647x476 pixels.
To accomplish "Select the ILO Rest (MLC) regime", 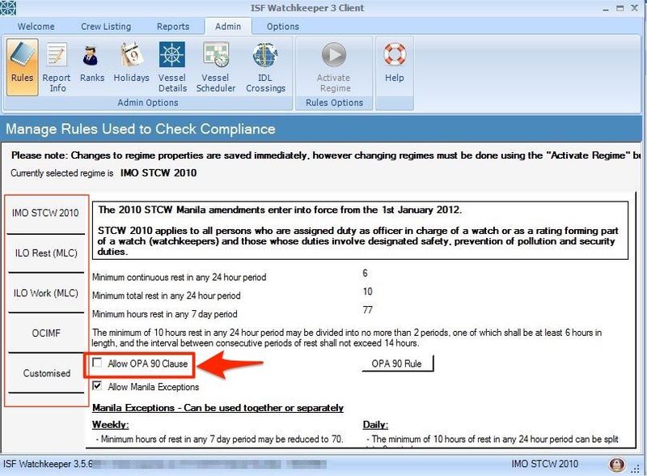I will [x=46, y=253].
